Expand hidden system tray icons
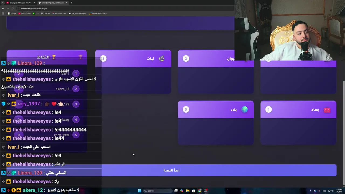The width and height of the screenshot is (345, 194). [x=310, y=191]
